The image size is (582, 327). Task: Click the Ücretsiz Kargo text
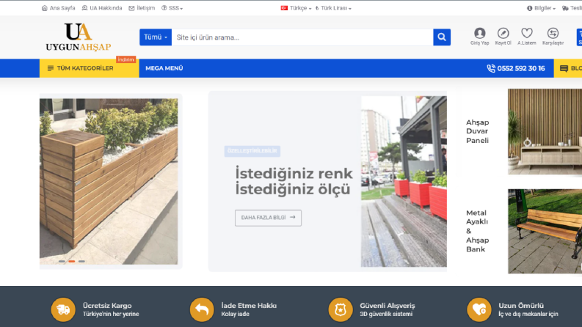pyautogui.click(x=107, y=306)
